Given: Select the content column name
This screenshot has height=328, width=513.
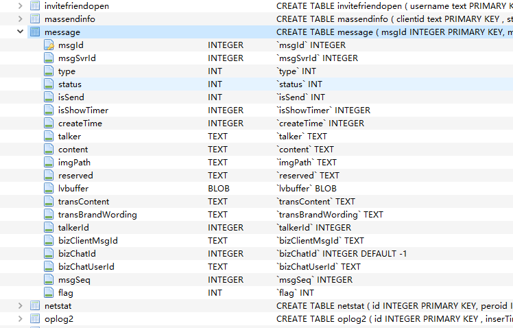Looking at the screenshot, I should pos(73,150).
